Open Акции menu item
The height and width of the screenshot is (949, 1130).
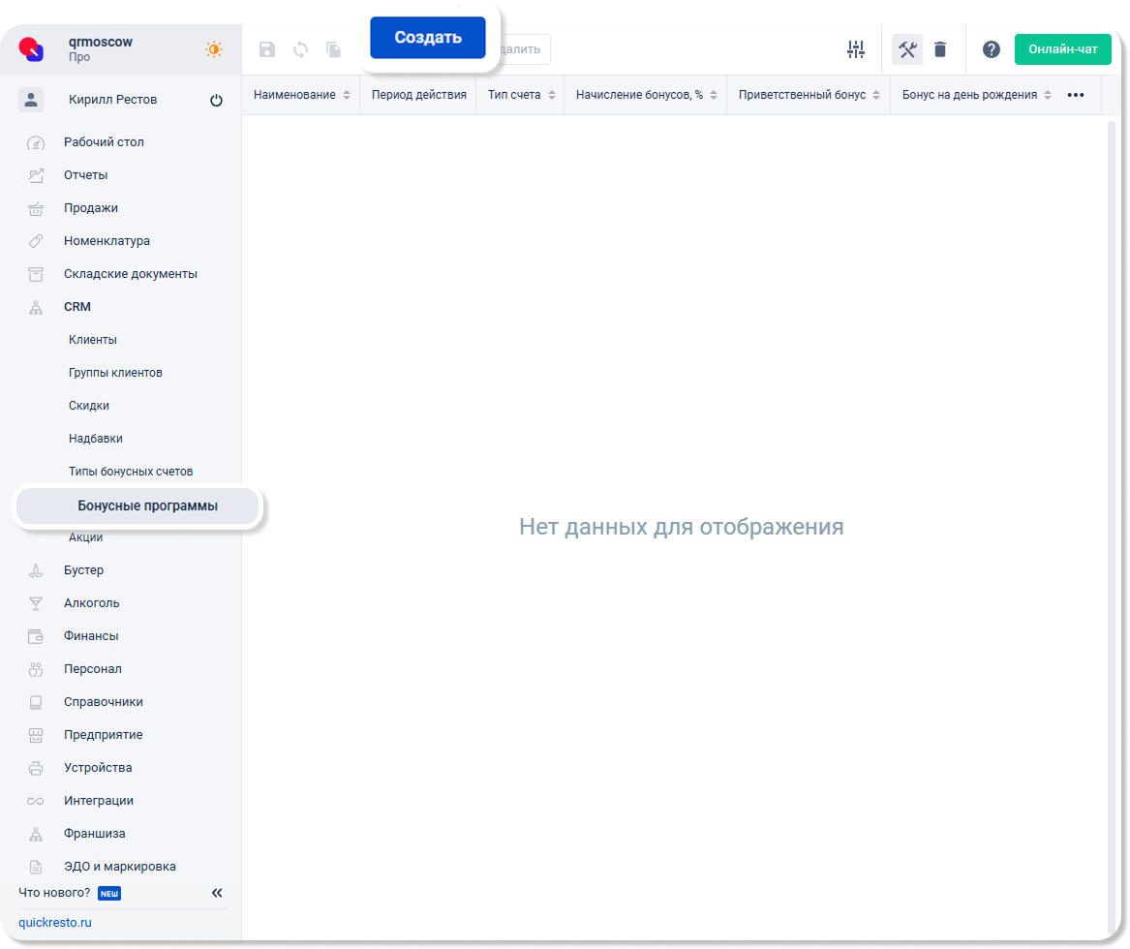pos(85,537)
